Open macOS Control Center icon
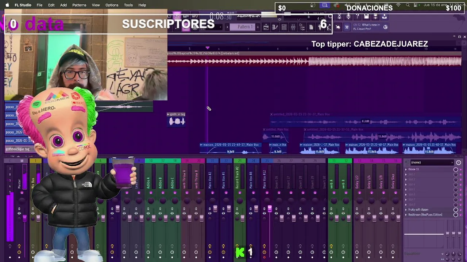 tap(416, 5)
